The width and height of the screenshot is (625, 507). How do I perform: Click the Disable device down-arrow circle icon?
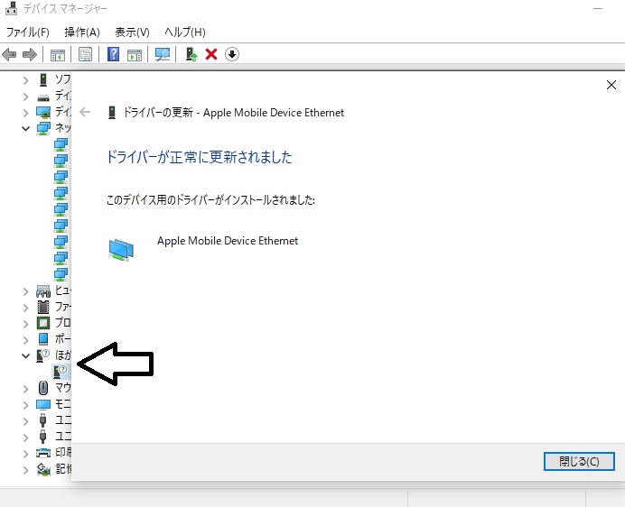[232, 54]
